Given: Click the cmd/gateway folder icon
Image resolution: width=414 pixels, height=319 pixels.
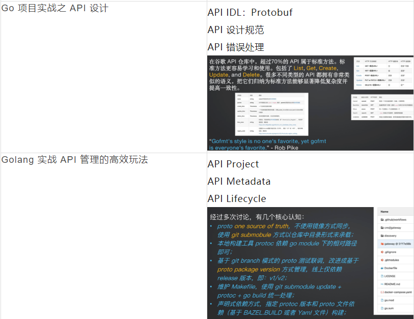Looking at the screenshot, I should [381, 228].
